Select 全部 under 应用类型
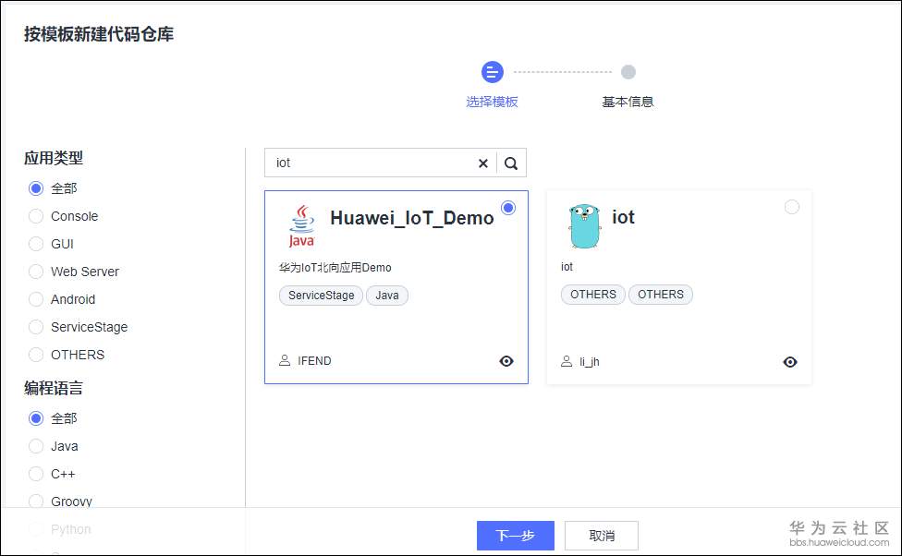 point(36,188)
